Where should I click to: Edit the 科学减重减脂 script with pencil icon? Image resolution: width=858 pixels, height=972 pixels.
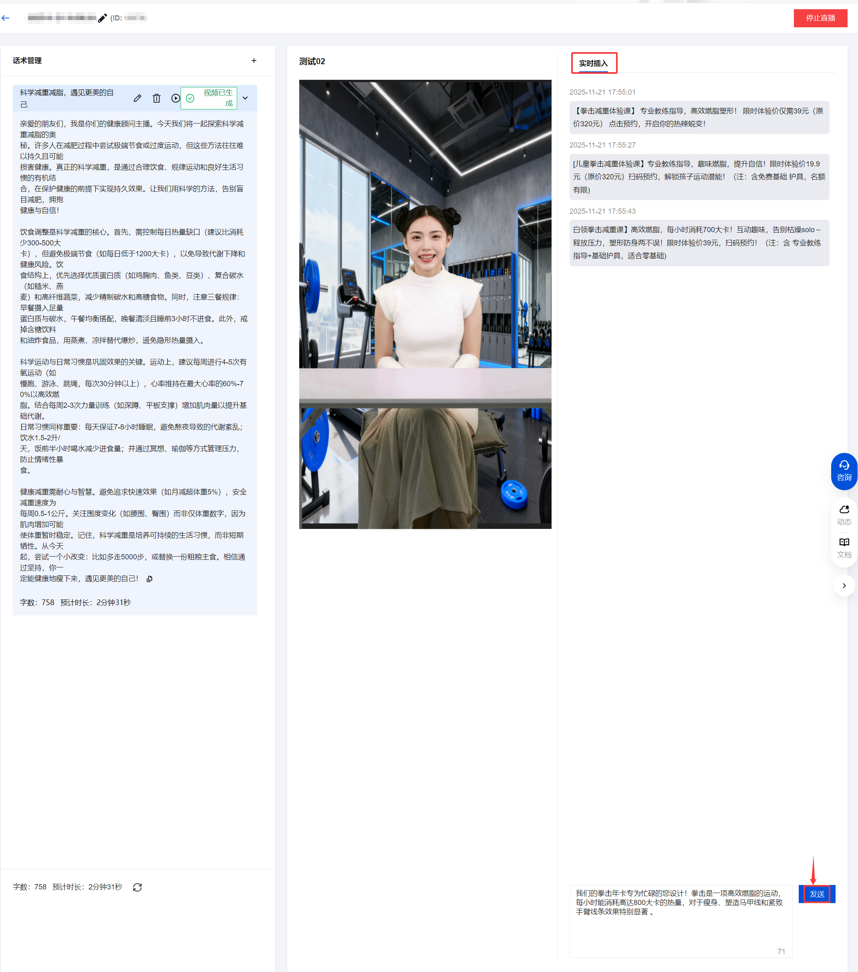click(x=137, y=98)
